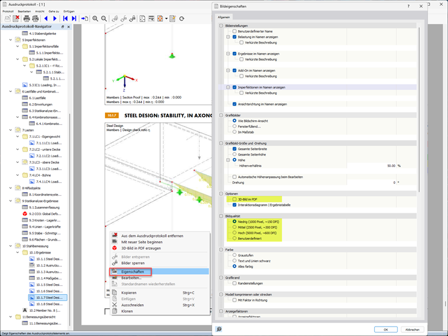The width and height of the screenshot is (448, 336).
Task: Select the 10.1.7 Steel Desi... navigator item
Action: click(x=48, y=298)
